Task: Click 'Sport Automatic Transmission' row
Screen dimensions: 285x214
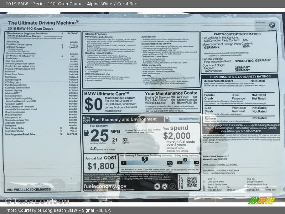Action: pos(42,54)
